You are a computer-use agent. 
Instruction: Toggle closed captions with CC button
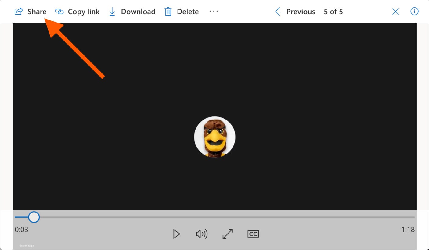[x=253, y=234]
